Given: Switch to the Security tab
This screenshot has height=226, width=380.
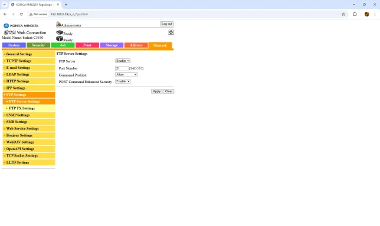Looking at the screenshot, I should click(38, 45).
